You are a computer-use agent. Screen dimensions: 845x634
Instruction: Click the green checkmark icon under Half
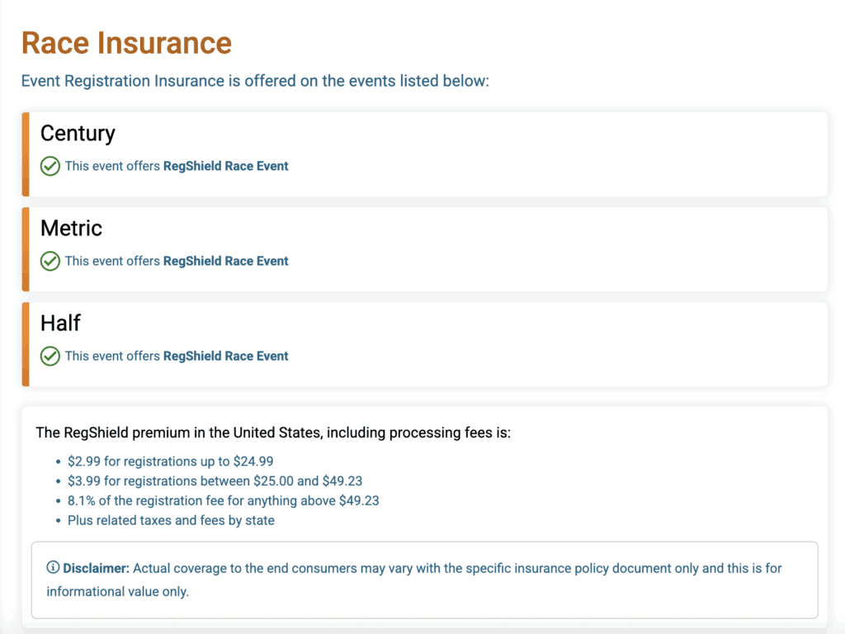(50, 356)
